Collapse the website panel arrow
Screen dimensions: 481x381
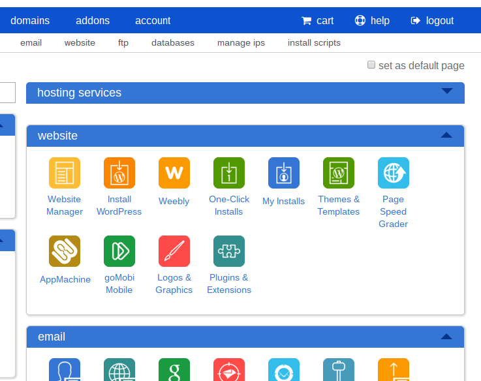[446, 135]
